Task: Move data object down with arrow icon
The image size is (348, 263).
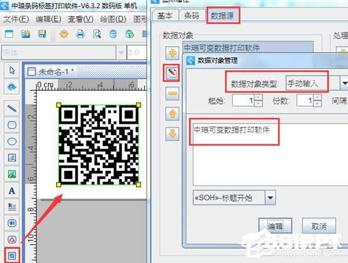Action: [172, 134]
